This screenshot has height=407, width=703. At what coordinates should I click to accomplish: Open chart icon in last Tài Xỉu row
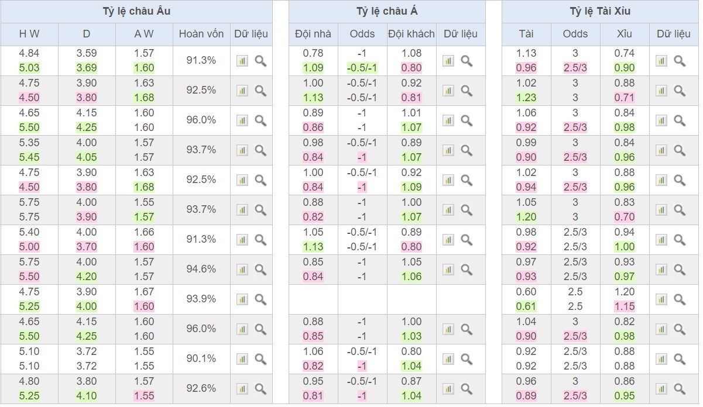tap(661, 389)
